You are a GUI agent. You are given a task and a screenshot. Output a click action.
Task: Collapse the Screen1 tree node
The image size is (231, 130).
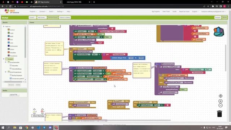pos(4,59)
